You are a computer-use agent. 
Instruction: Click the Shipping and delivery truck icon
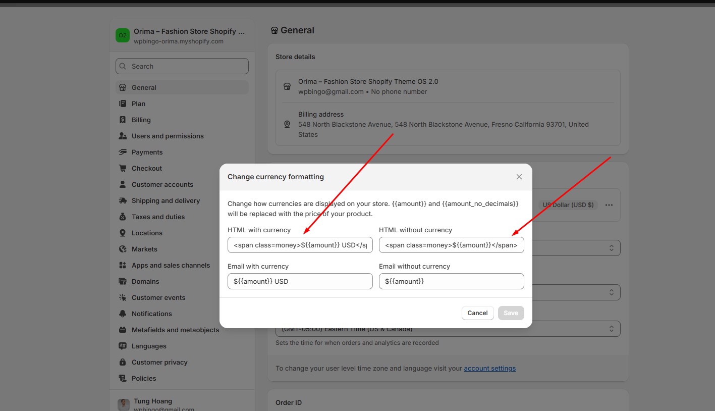(x=123, y=200)
